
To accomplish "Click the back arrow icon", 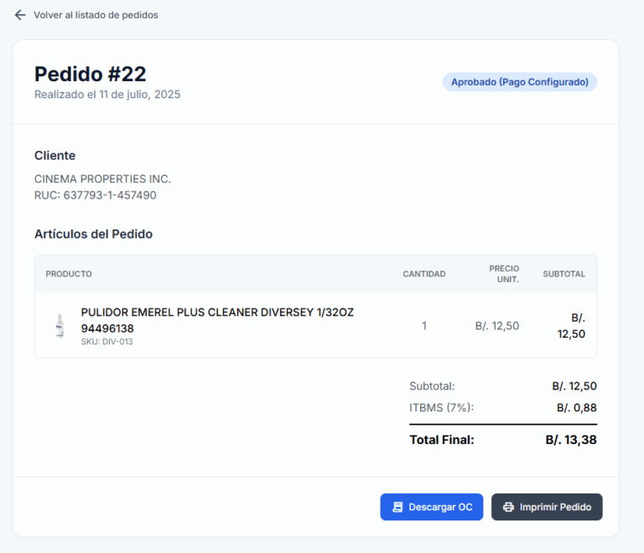I will pos(20,15).
